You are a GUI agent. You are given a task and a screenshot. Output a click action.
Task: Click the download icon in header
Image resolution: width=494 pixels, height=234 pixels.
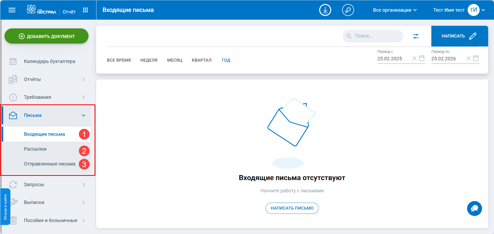(x=325, y=10)
